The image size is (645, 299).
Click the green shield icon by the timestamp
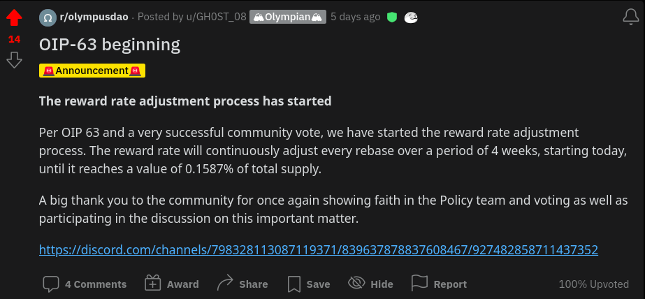point(392,17)
